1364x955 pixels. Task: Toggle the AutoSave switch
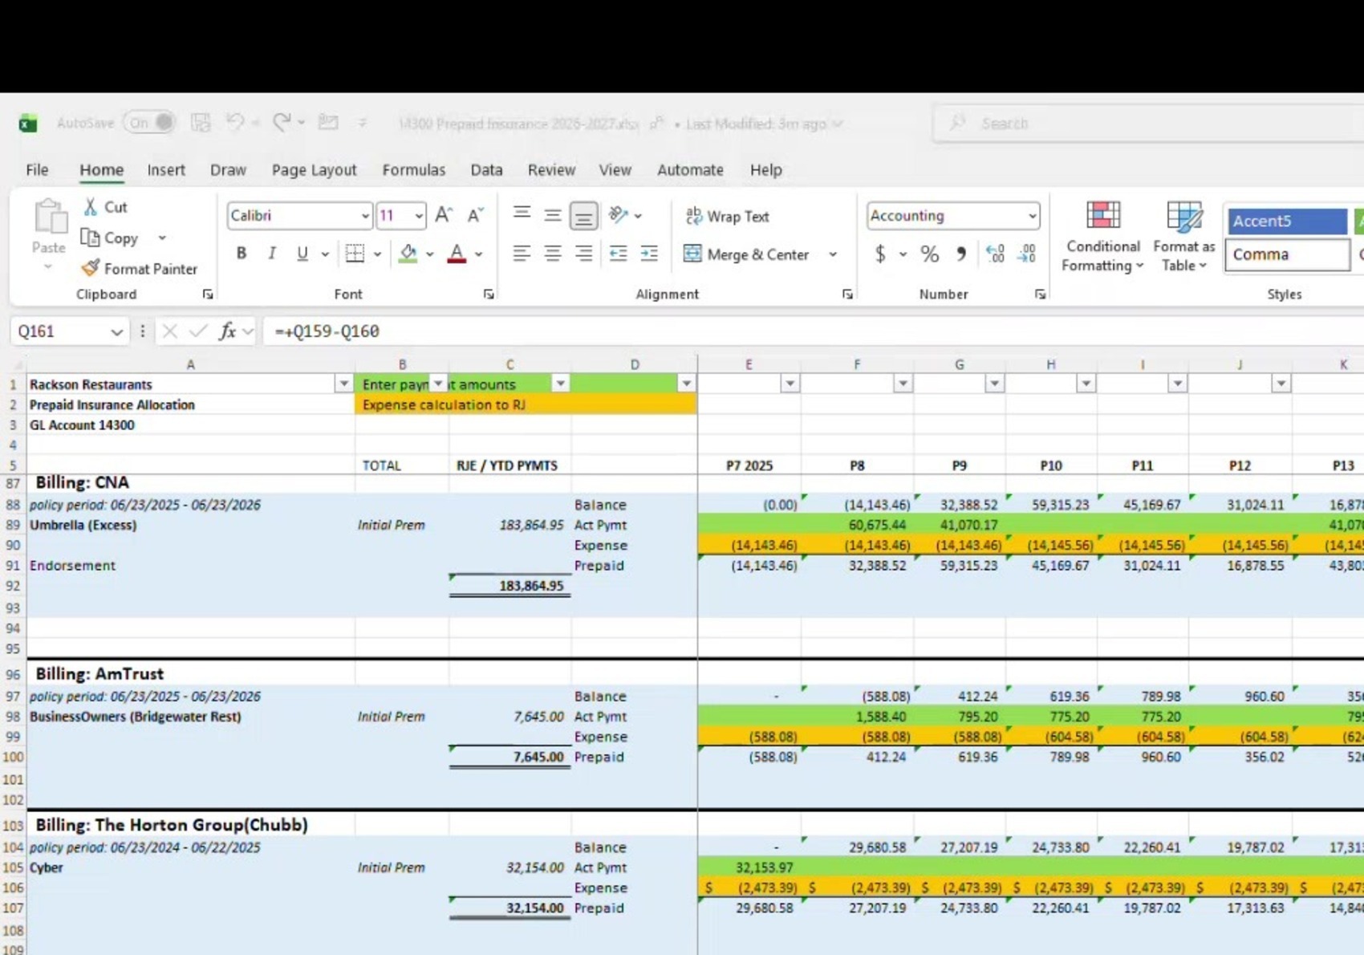(x=150, y=123)
